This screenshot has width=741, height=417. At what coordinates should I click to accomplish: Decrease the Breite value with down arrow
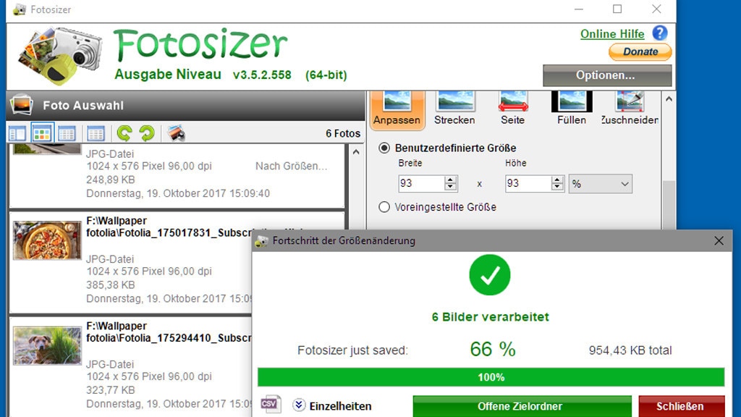[x=451, y=188]
